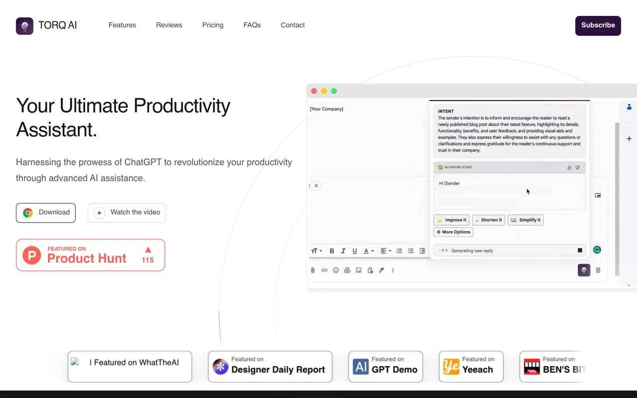Click the Watch the video play button

click(x=127, y=212)
